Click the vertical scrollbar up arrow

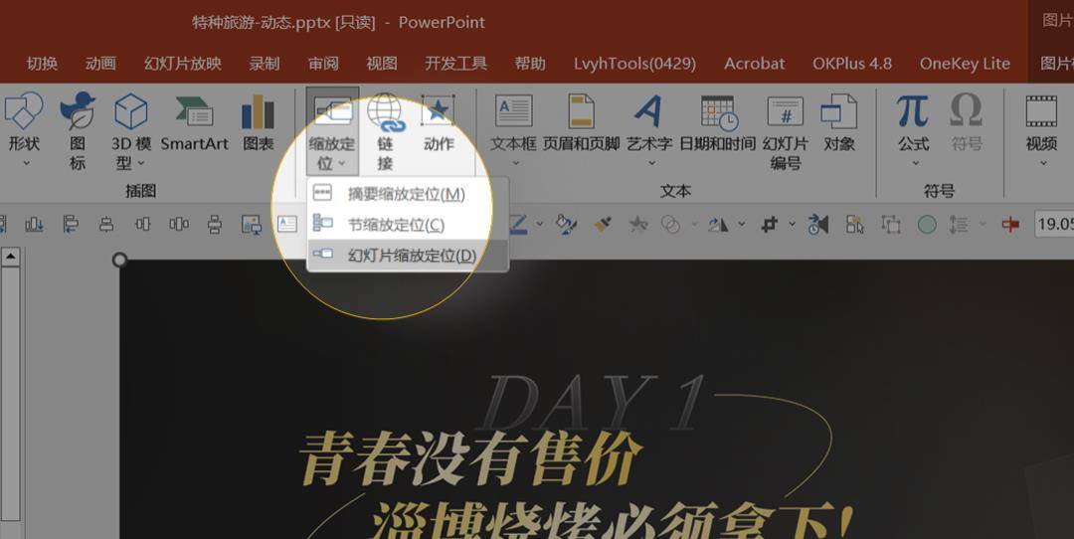(10, 257)
